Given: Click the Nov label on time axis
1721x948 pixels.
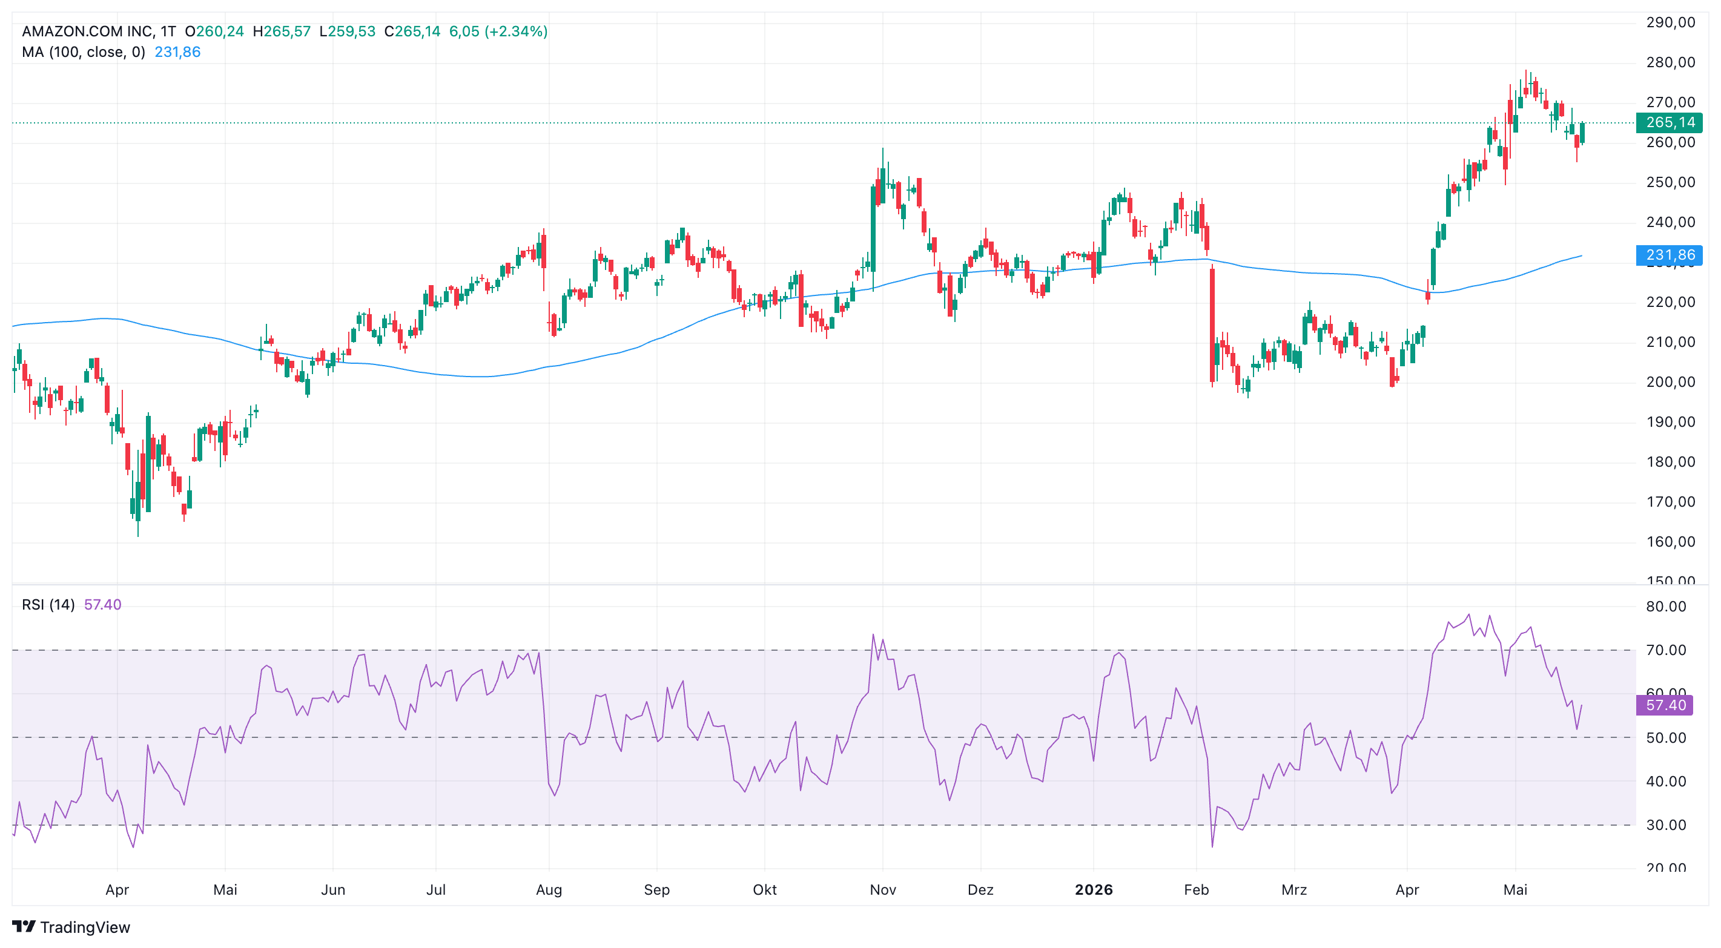Looking at the screenshot, I should 882,890.
